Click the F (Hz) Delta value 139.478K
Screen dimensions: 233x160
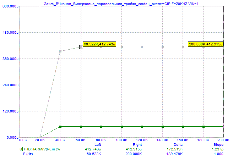[x=174, y=154]
